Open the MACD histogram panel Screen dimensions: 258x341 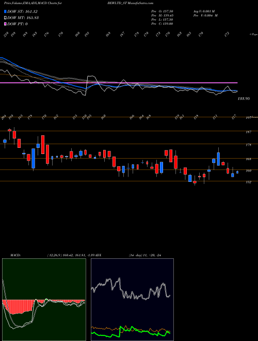(44, 300)
